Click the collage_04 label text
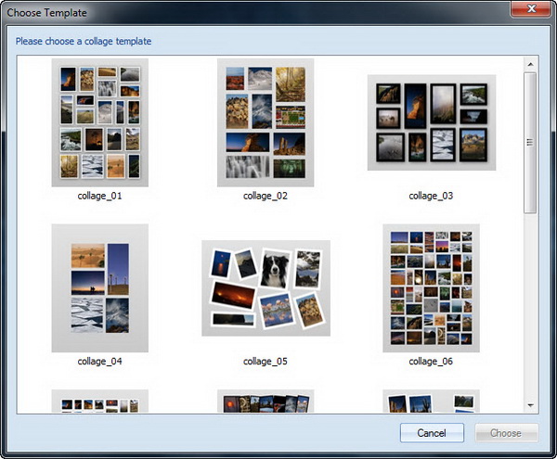The image size is (557, 459). (x=100, y=361)
